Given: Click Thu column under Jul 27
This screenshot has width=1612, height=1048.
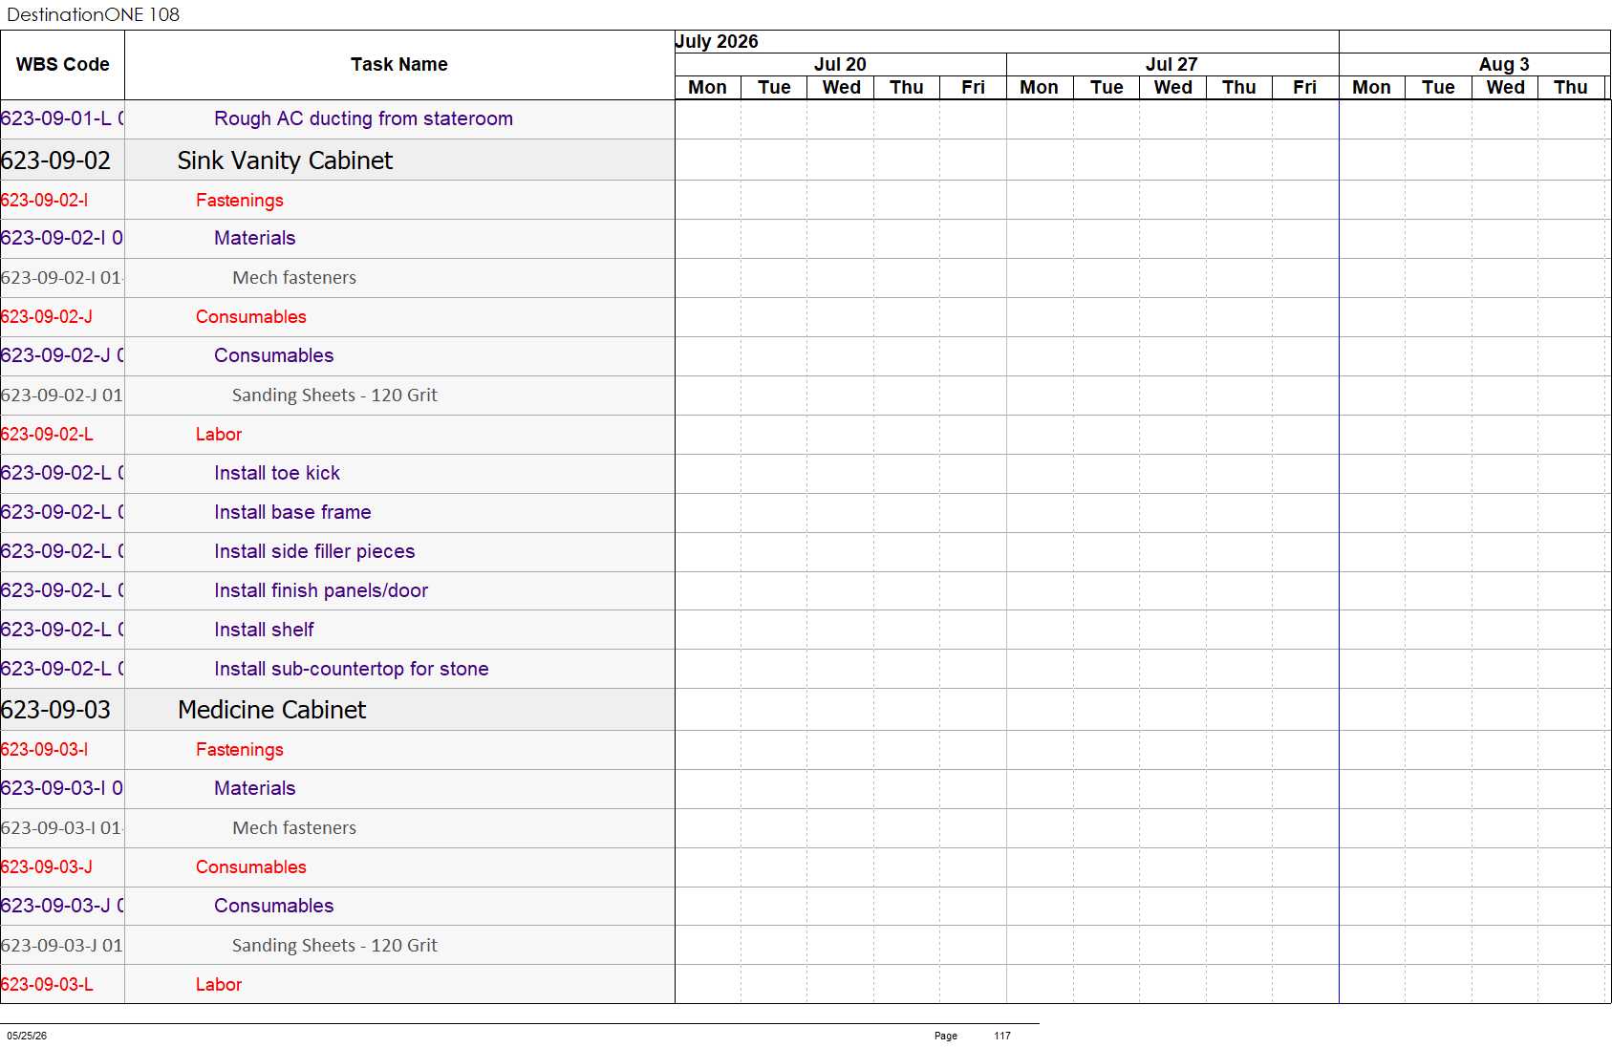Looking at the screenshot, I should (1239, 87).
